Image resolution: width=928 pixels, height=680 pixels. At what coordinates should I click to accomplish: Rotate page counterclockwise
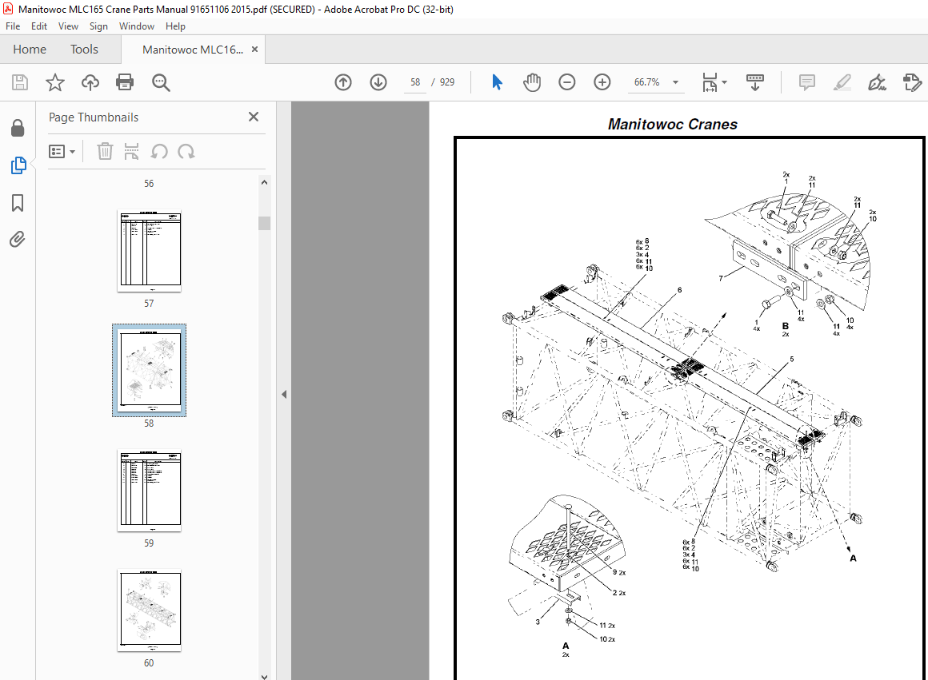tap(158, 152)
